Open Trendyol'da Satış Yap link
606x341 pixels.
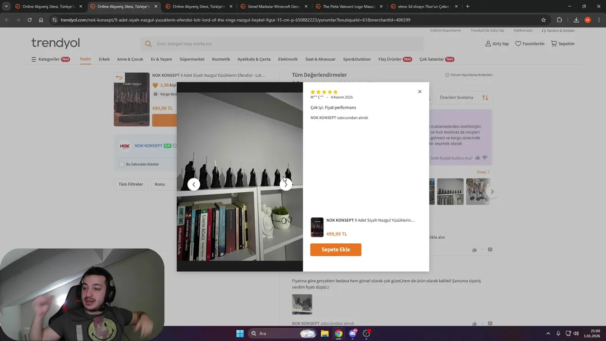click(487, 30)
